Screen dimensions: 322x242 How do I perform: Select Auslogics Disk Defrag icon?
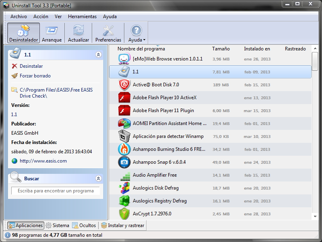pyautogui.click(x=124, y=188)
